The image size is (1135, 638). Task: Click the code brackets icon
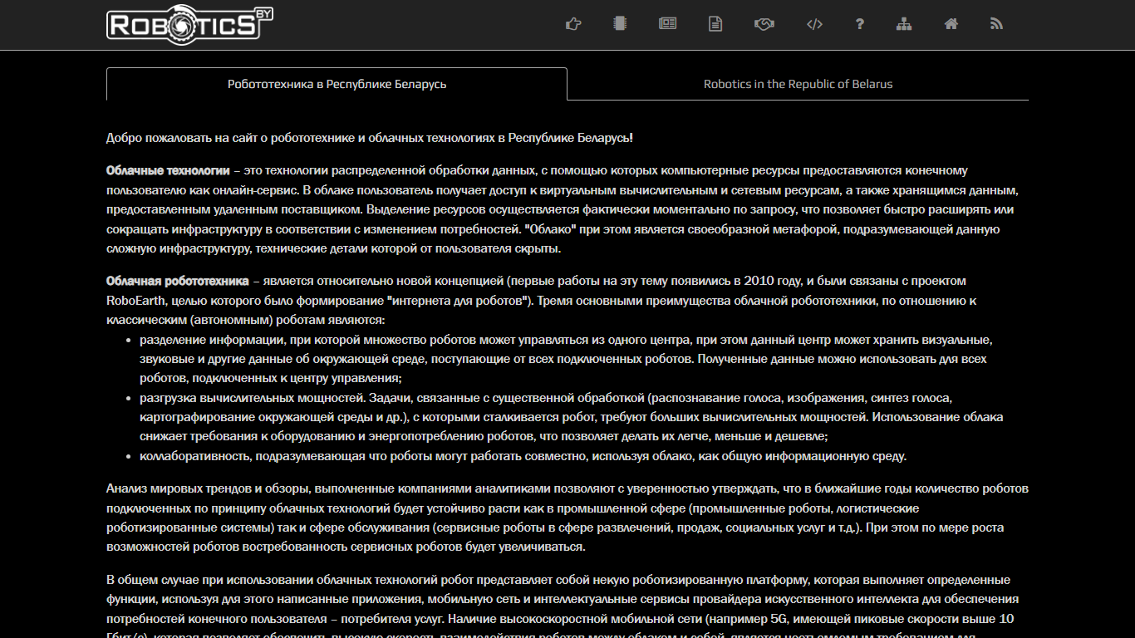814,24
